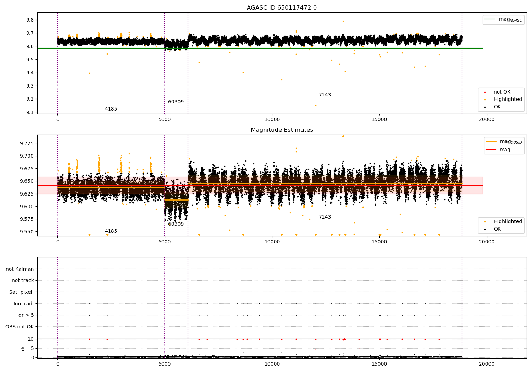Click the 'not Kalman' axis label
Image resolution: width=532 pixels, height=372 pixels.
[x=20, y=269]
